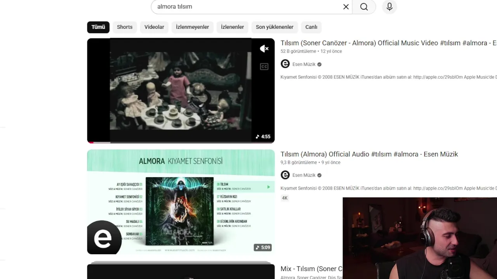497x279 pixels.
Task: Click verified badge next to second Esen Müzik
Action: (319, 175)
